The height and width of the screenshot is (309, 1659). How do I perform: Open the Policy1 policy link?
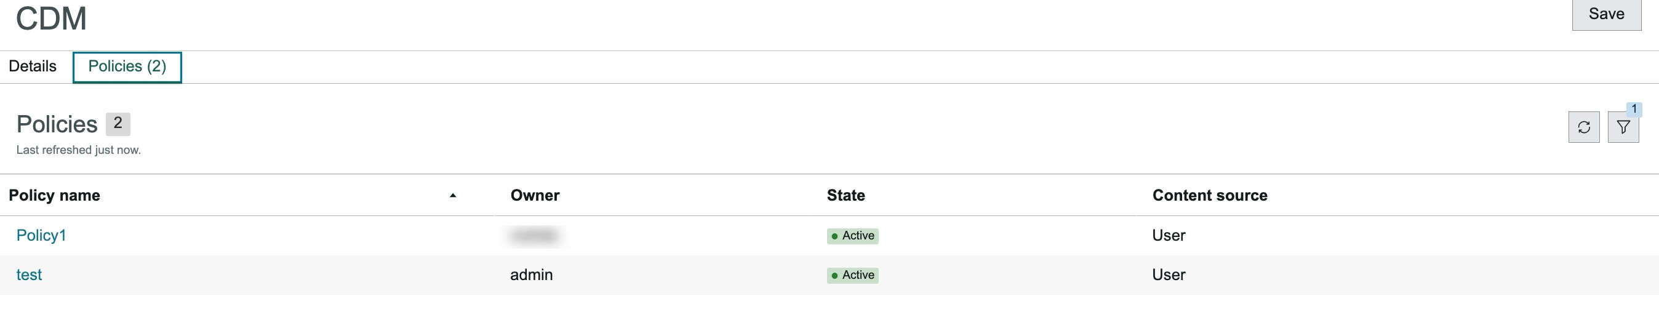click(41, 236)
